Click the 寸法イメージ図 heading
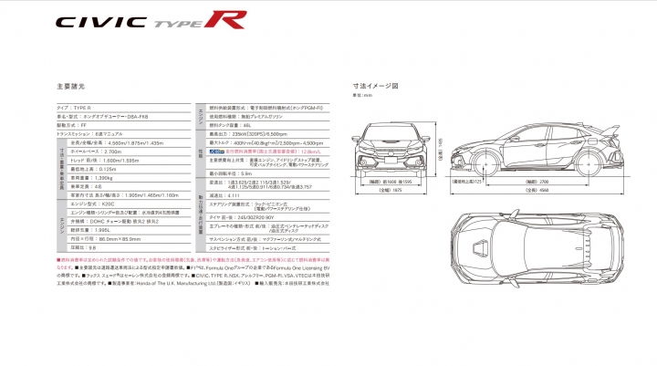 pos(375,86)
